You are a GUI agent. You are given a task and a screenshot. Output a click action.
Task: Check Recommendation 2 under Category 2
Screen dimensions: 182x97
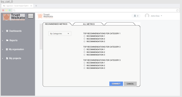pyautogui.click(x=84, y=52)
